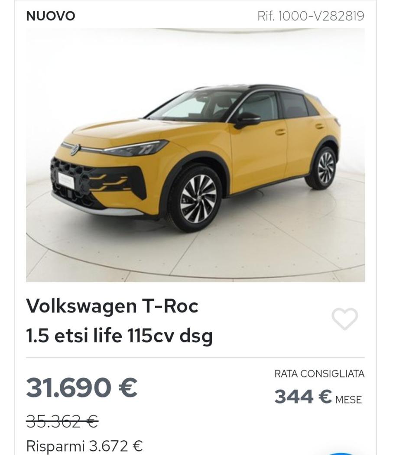The width and height of the screenshot is (396, 455).
Task: Click the rear alloy wheel of the car
Action: click(x=325, y=168)
